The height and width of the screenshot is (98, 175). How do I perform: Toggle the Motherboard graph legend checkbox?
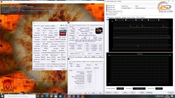148,20
